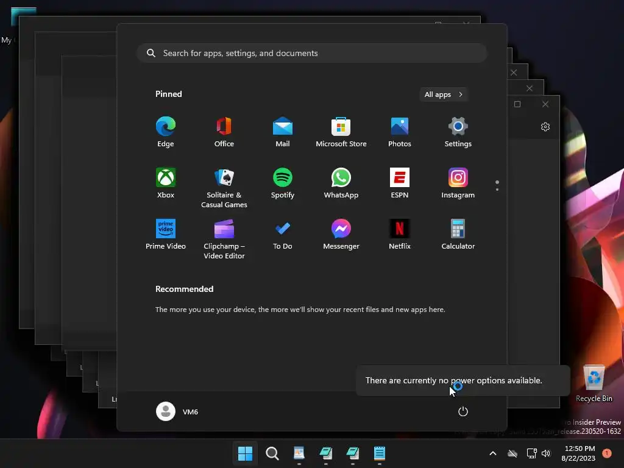Launch the Office app
Viewport: 624px width, 468px height.
click(224, 132)
